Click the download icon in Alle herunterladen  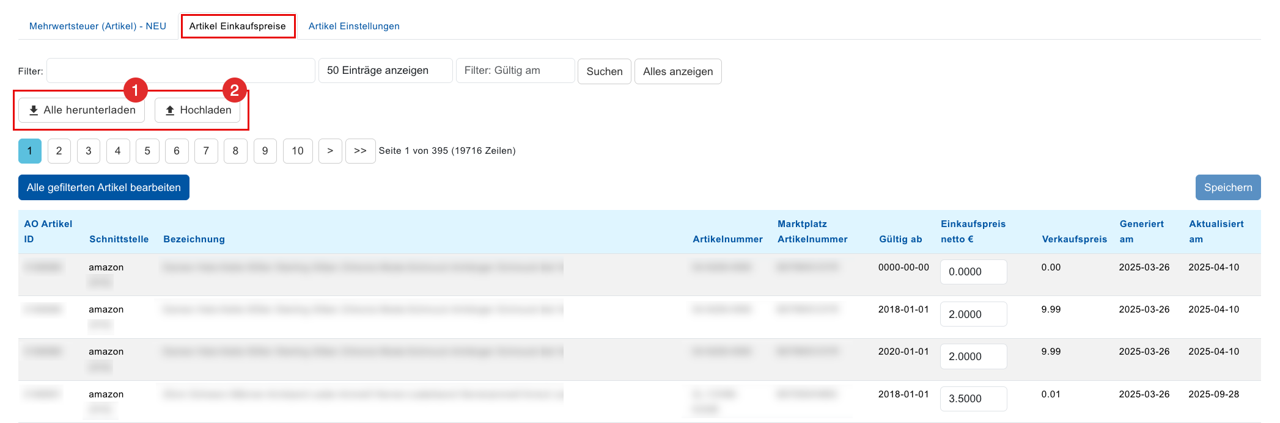tap(34, 110)
